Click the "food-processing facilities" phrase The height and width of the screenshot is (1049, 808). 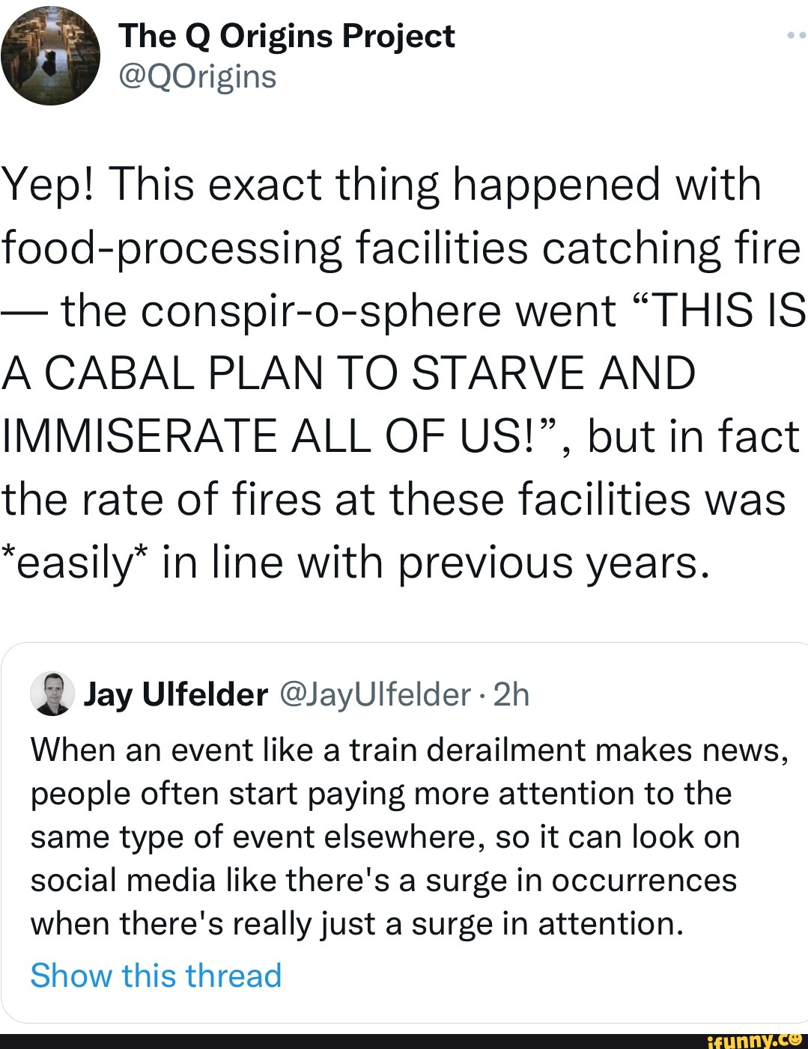click(266, 248)
